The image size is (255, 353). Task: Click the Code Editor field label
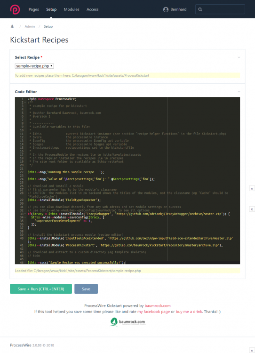click(26, 92)
